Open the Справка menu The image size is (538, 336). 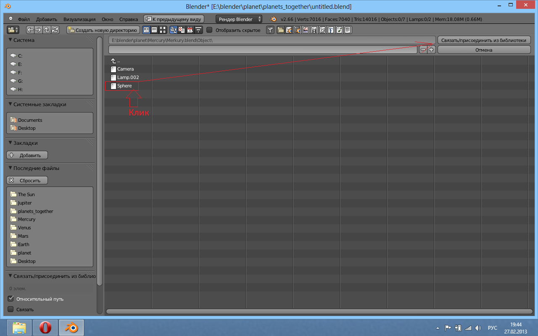pos(129,19)
